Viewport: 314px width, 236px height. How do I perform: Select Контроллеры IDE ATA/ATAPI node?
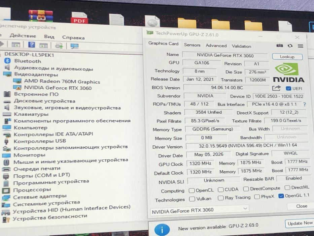pos(53,134)
